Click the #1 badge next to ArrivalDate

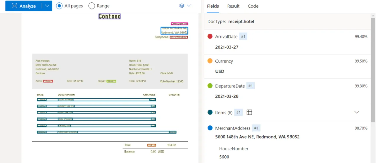243,36
